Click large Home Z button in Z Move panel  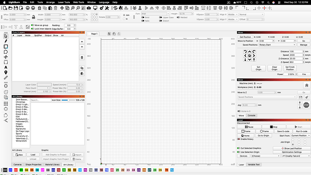[x=306, y=85]
